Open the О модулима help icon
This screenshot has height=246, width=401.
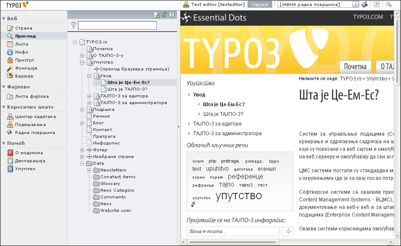[10, 153]
